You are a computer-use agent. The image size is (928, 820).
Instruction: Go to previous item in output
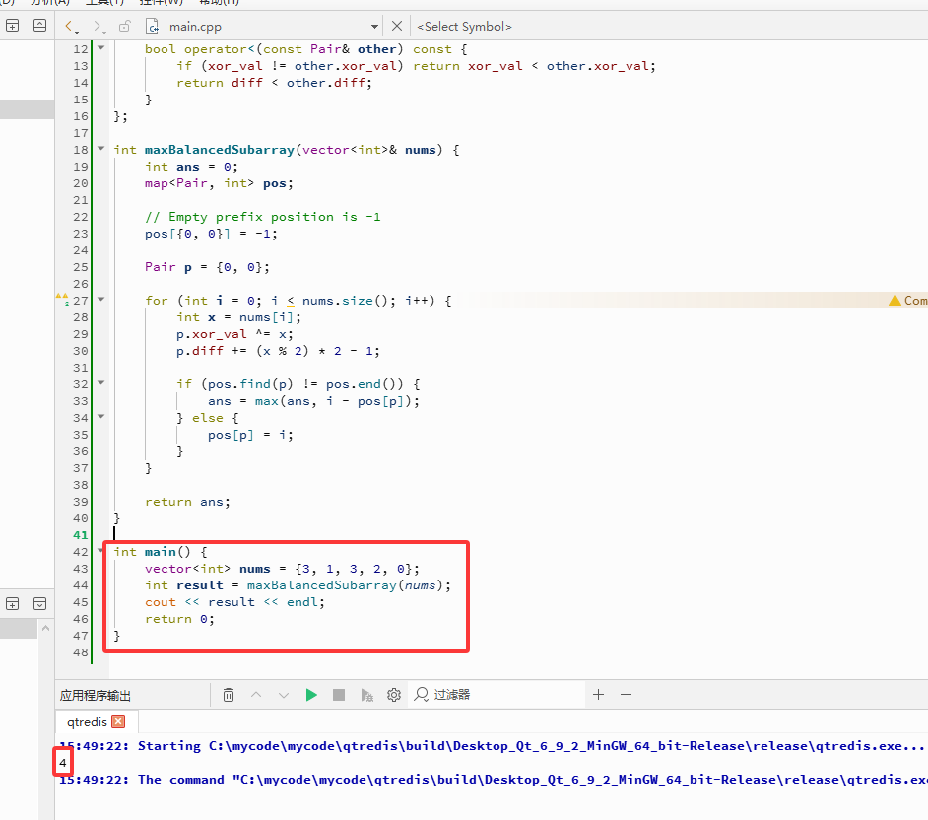coord(256,695)
